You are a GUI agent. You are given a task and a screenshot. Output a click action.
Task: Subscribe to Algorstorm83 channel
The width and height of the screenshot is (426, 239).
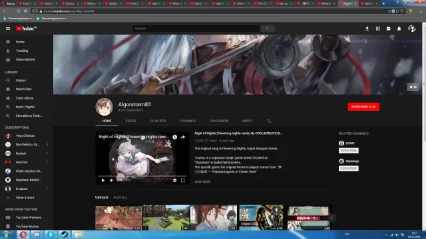(363, 107)
